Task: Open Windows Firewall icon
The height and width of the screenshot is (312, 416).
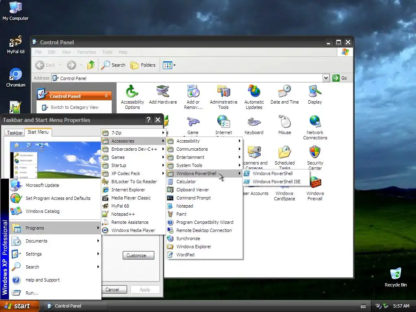Action: point(315,189)
